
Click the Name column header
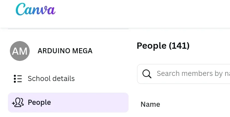150,104
